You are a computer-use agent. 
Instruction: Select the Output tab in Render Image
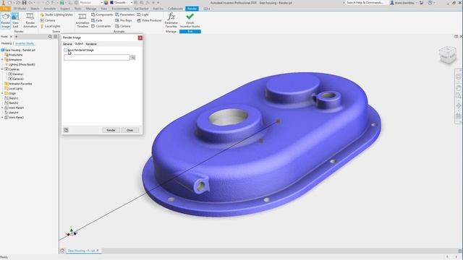click(79, 43)
